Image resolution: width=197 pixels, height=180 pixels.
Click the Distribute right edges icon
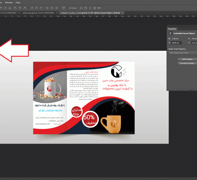click(56, 8)
